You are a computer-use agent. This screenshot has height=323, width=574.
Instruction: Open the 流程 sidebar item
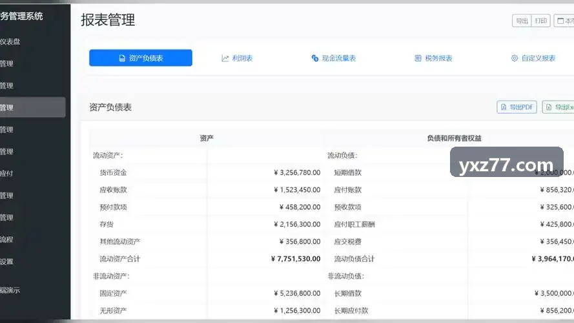click(x=6, y=240)
